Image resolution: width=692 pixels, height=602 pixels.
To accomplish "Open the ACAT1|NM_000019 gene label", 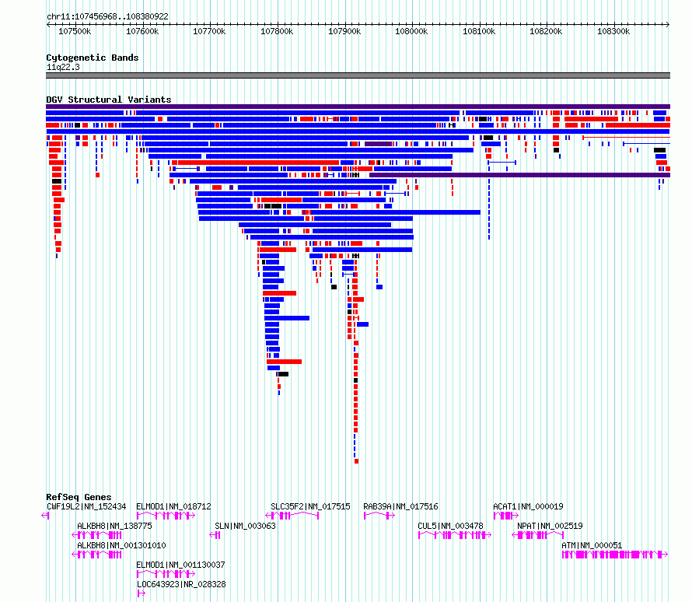I will coord(528,506).
